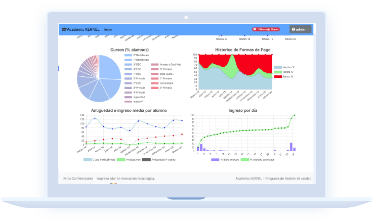Toggle the Acceso a Grad Med legend entry
The width and height of the screenshot is (373, 223).
[x=166, y=64]
